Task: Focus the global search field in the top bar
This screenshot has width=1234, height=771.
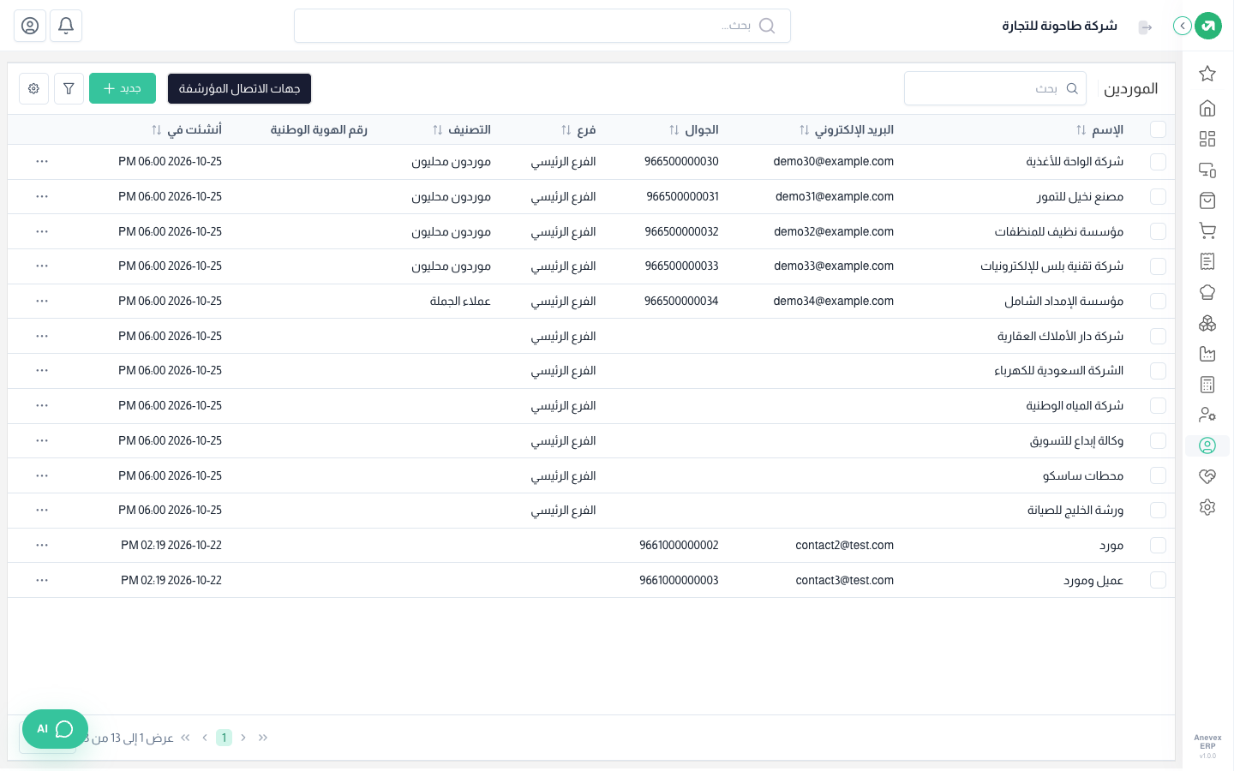Action: [x=542, y=26]
